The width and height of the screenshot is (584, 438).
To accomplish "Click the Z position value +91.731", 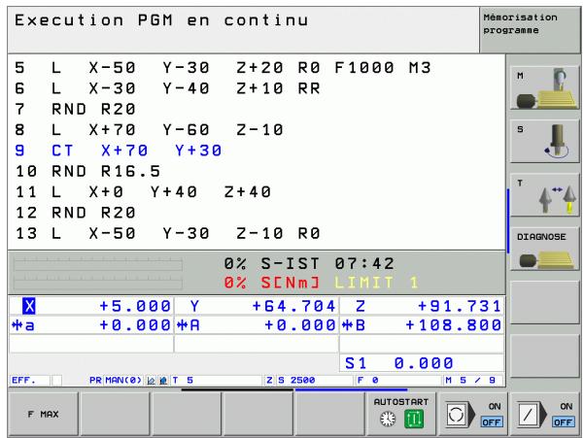I will pyautogui.click(x=460, y=306).
